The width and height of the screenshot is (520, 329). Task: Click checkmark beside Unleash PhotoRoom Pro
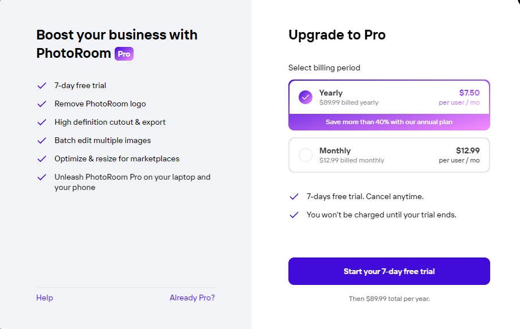coord(41,177)
